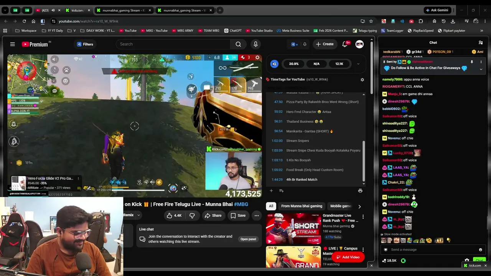Open the account avatar menu
The width and height of the screenshot is (491, 276).
coord(359,44)
